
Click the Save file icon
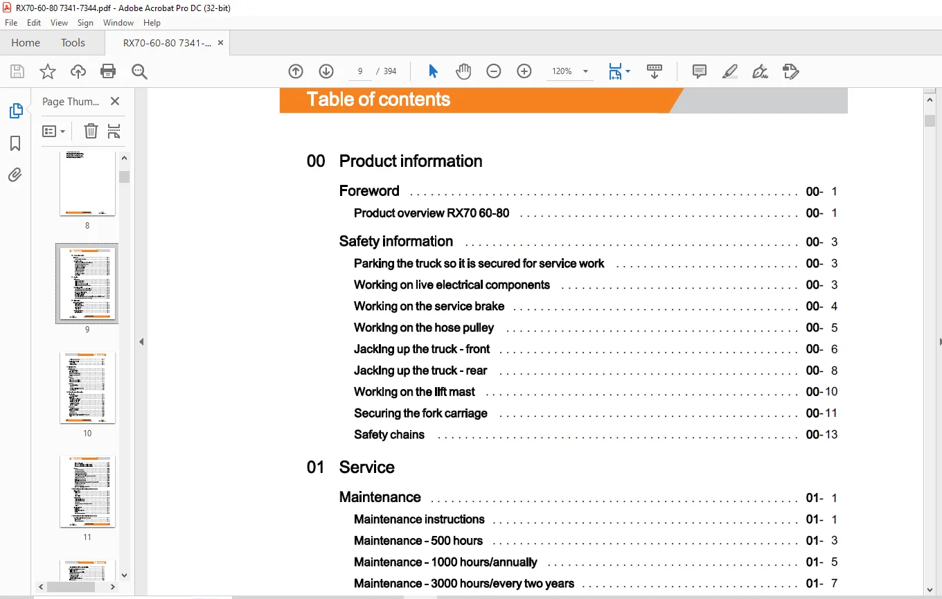coord(17,71)
